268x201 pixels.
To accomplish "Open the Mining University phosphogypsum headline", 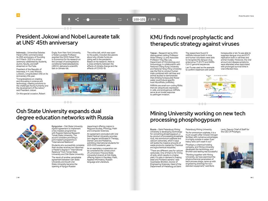I will click(x=198, y=116).
